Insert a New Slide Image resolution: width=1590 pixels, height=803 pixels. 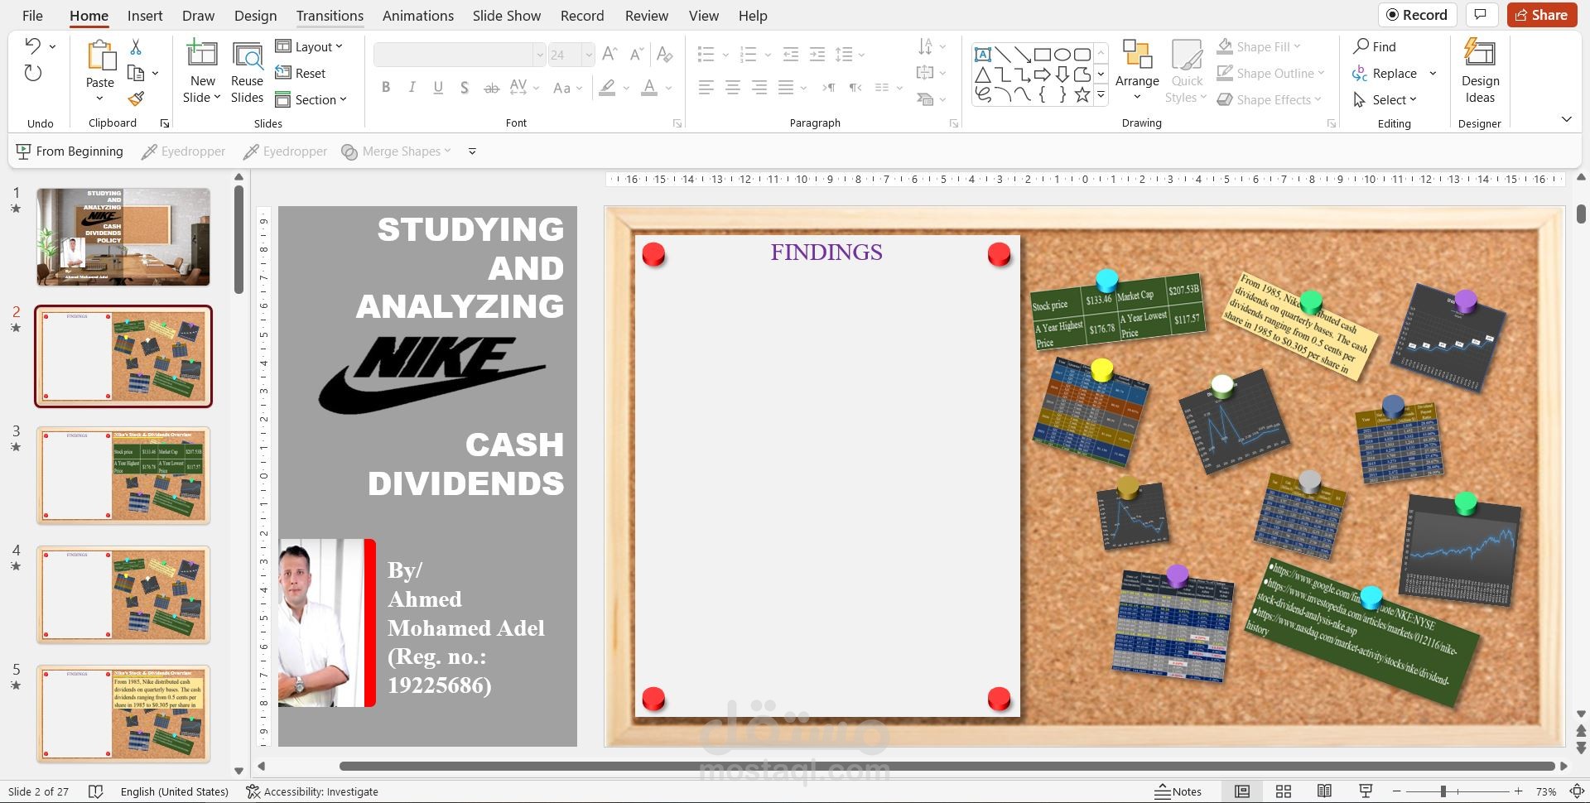click(202, 72)
